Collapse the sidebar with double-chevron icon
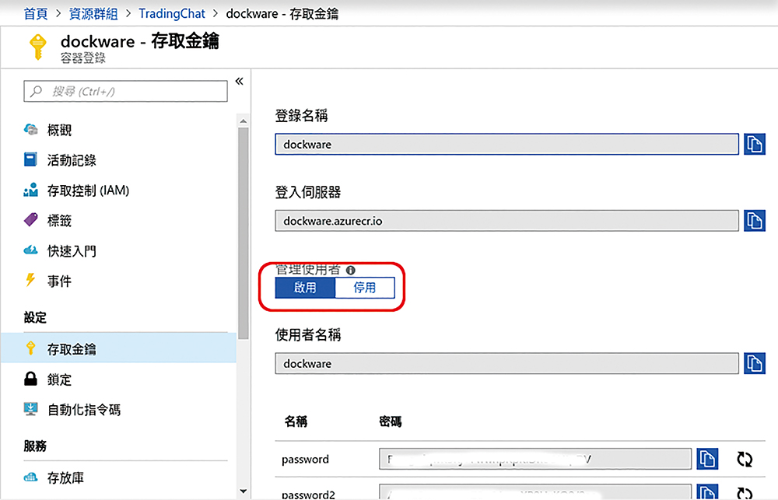 tap(239, 82)
